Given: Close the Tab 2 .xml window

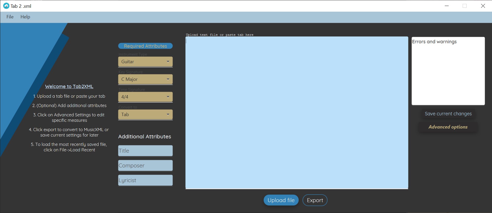Looking at the screenshot, I should pyautogui.click(x=483, y=6).
